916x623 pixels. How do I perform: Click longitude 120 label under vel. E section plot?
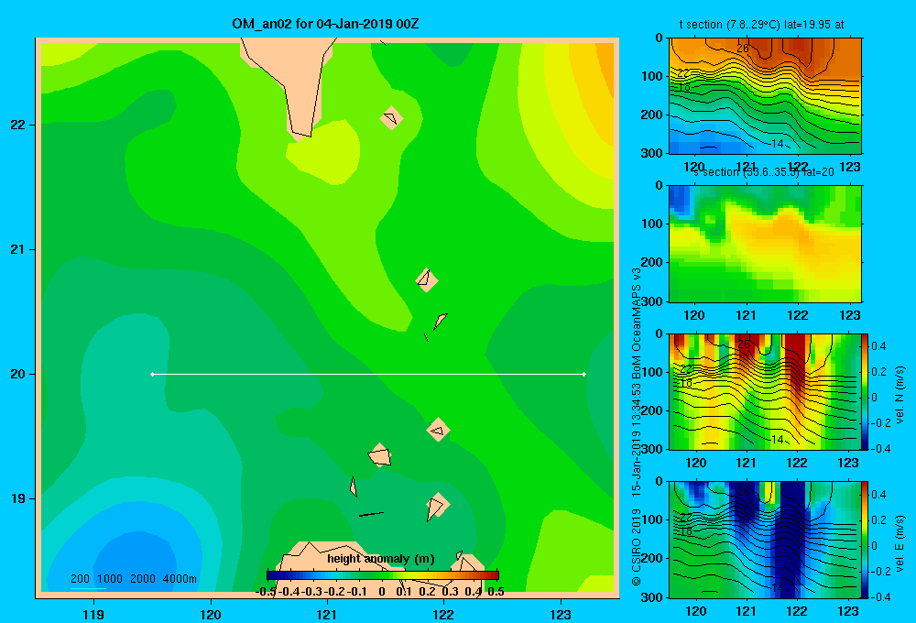pyautogui.click(x=695, y=611)
